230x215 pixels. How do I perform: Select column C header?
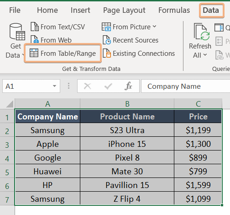(x=198, y=104)
